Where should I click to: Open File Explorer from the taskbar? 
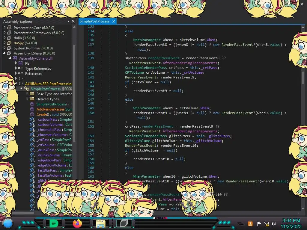pos(101,223)
